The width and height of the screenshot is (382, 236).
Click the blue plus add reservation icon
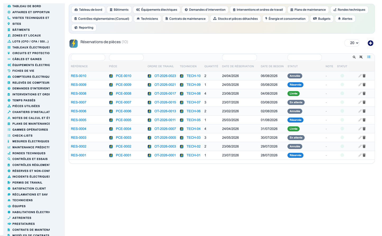coord(370,43)
